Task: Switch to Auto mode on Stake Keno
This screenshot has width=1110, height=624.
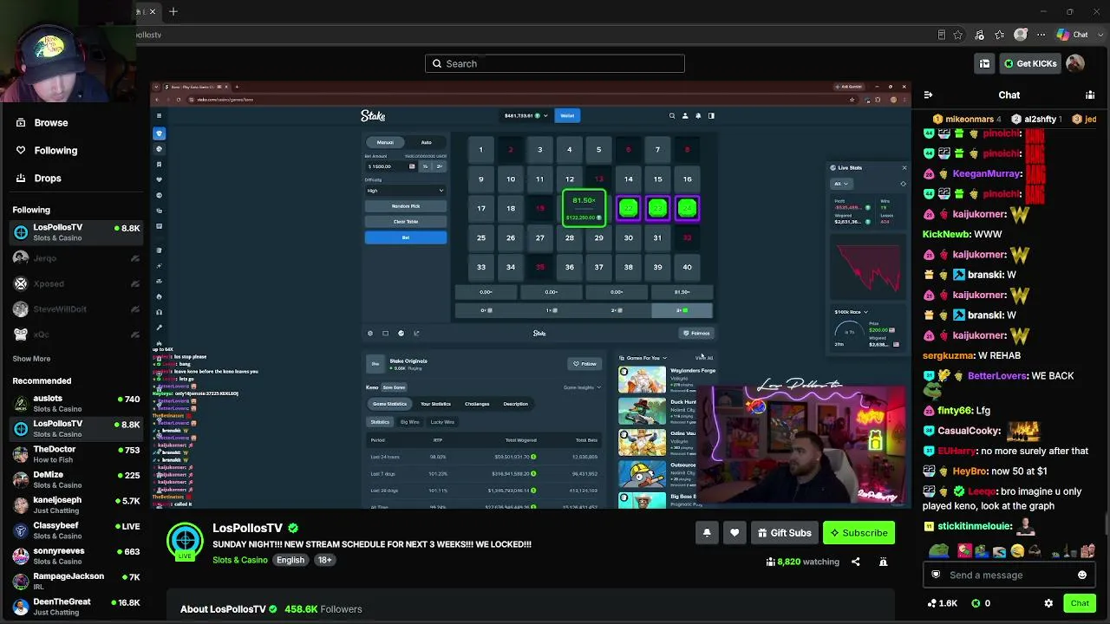Action: (426, 142)
